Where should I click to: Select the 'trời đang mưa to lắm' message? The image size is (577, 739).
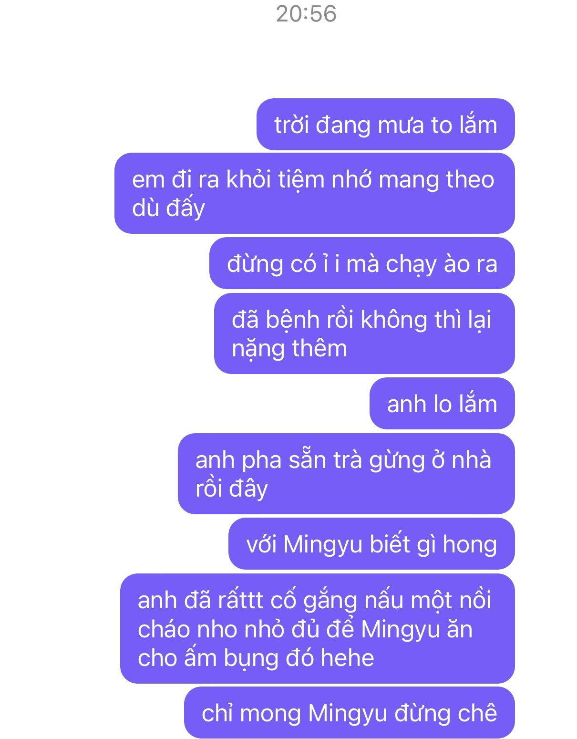click(x=386, y=125)
